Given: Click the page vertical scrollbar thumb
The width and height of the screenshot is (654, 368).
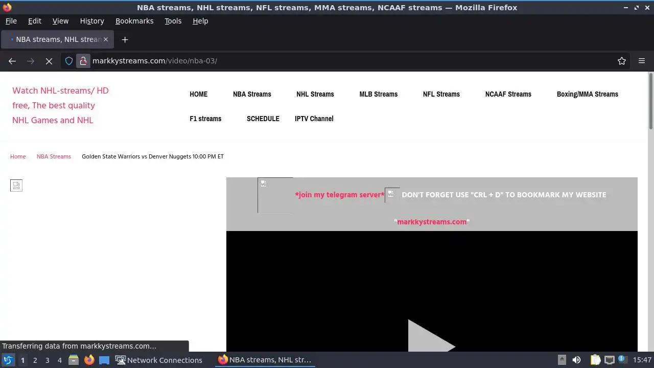Looking at the screenshot, I should pyautogui.click(x=651, y=101).
